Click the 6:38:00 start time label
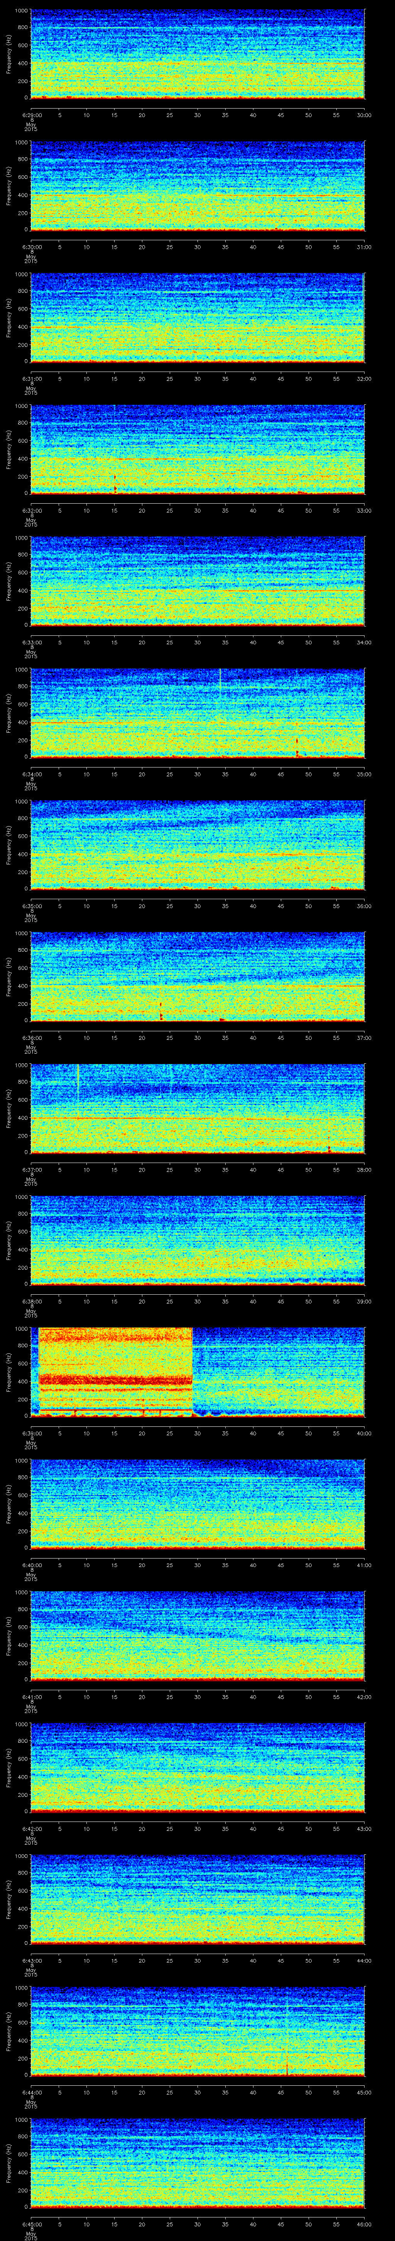The height and width of the screenshot is (2241, 395). tap(31, 1300)
